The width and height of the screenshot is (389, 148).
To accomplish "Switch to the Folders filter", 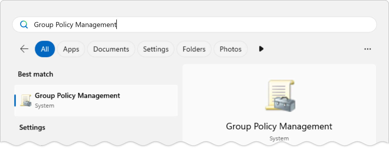I will pos(194,49).
